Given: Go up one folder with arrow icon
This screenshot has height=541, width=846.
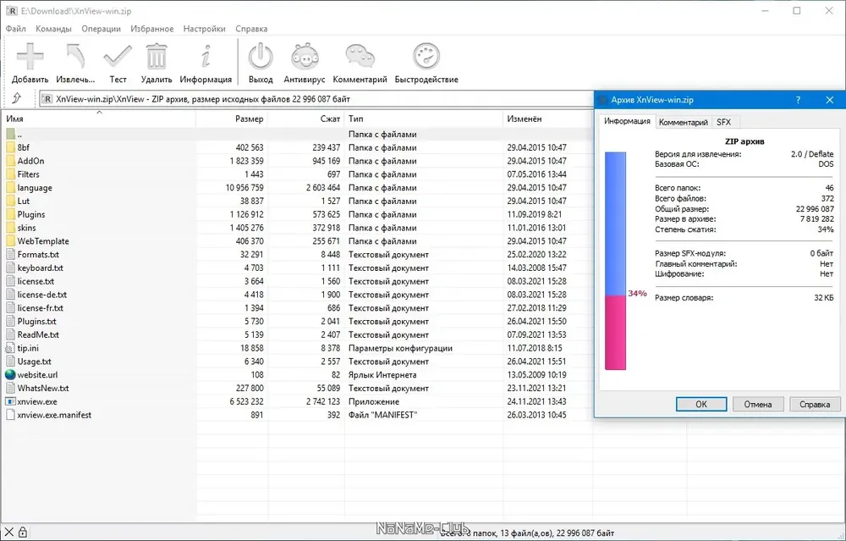Looking at the screenshot, I should (x=17, y=98).
